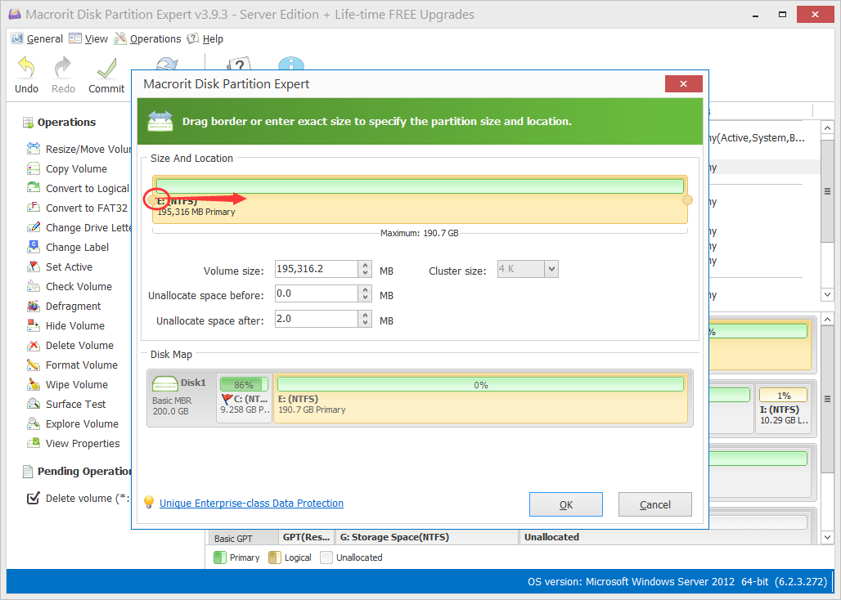Click the Delete Volume icon
841x600 pixels.
click(34, 345)
